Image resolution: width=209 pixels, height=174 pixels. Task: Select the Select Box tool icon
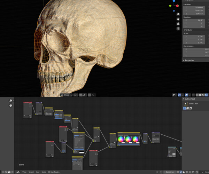coord(186,104)
